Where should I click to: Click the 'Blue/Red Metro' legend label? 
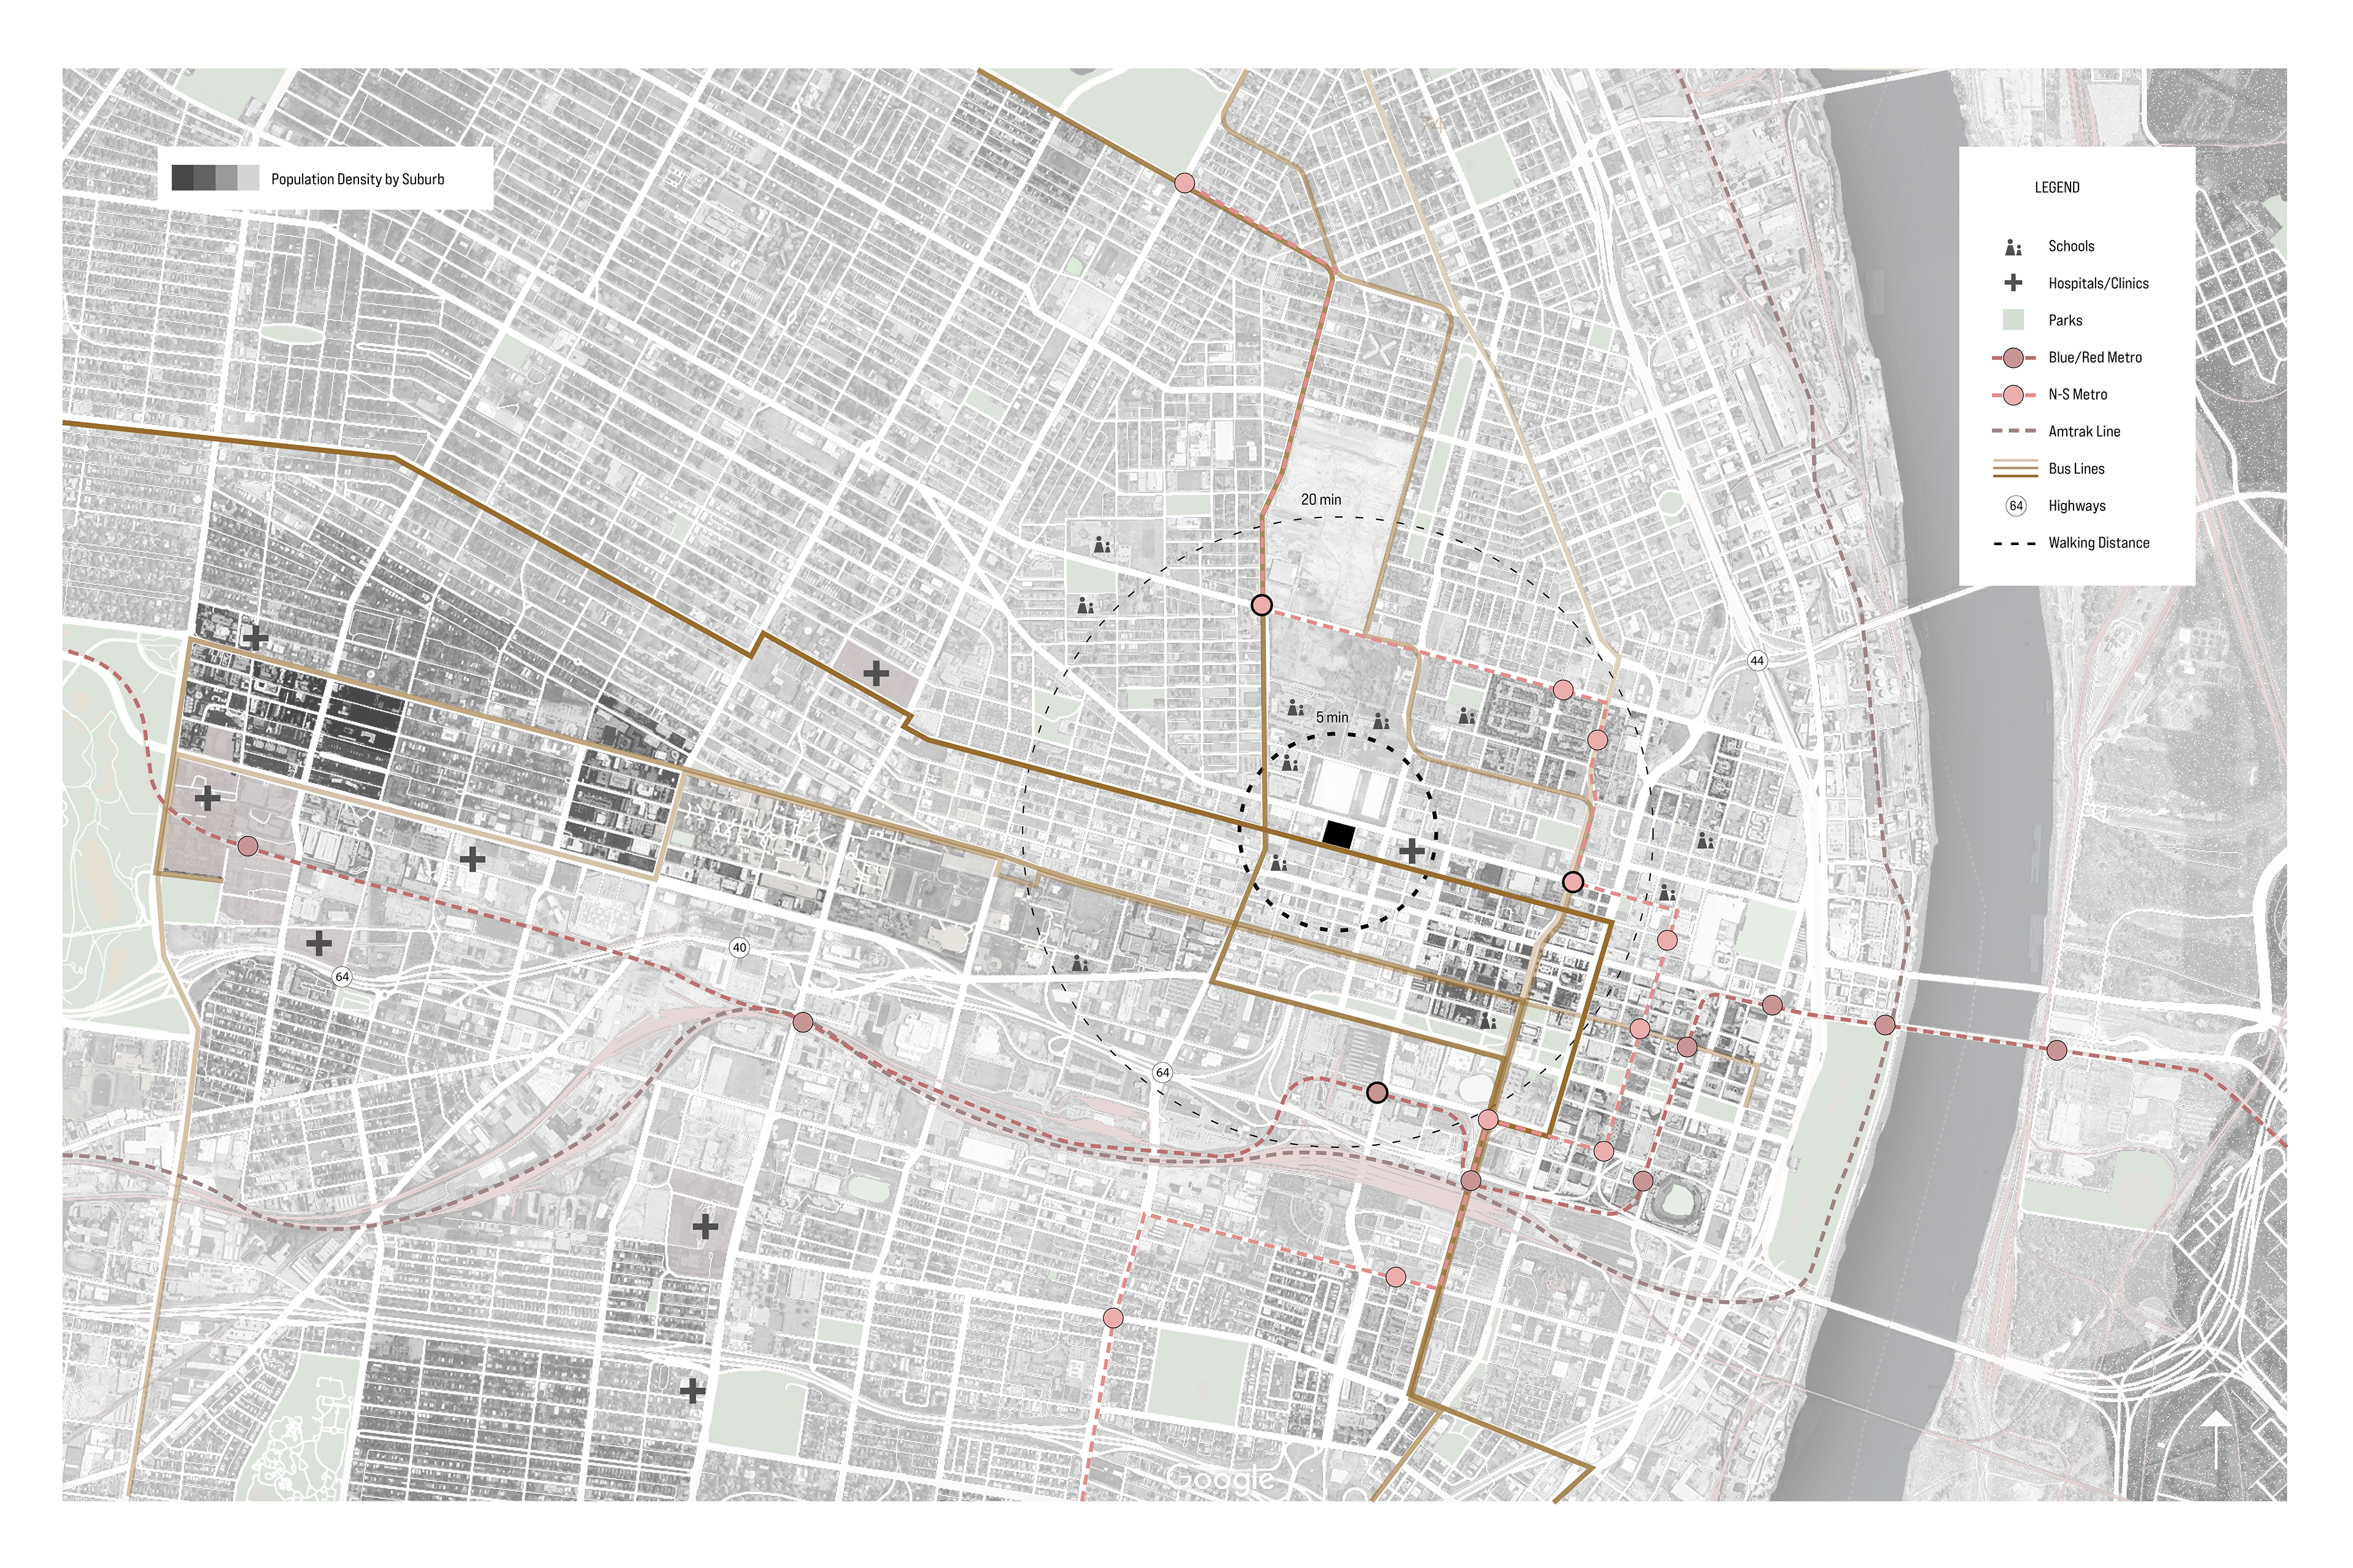(2095, 357)
